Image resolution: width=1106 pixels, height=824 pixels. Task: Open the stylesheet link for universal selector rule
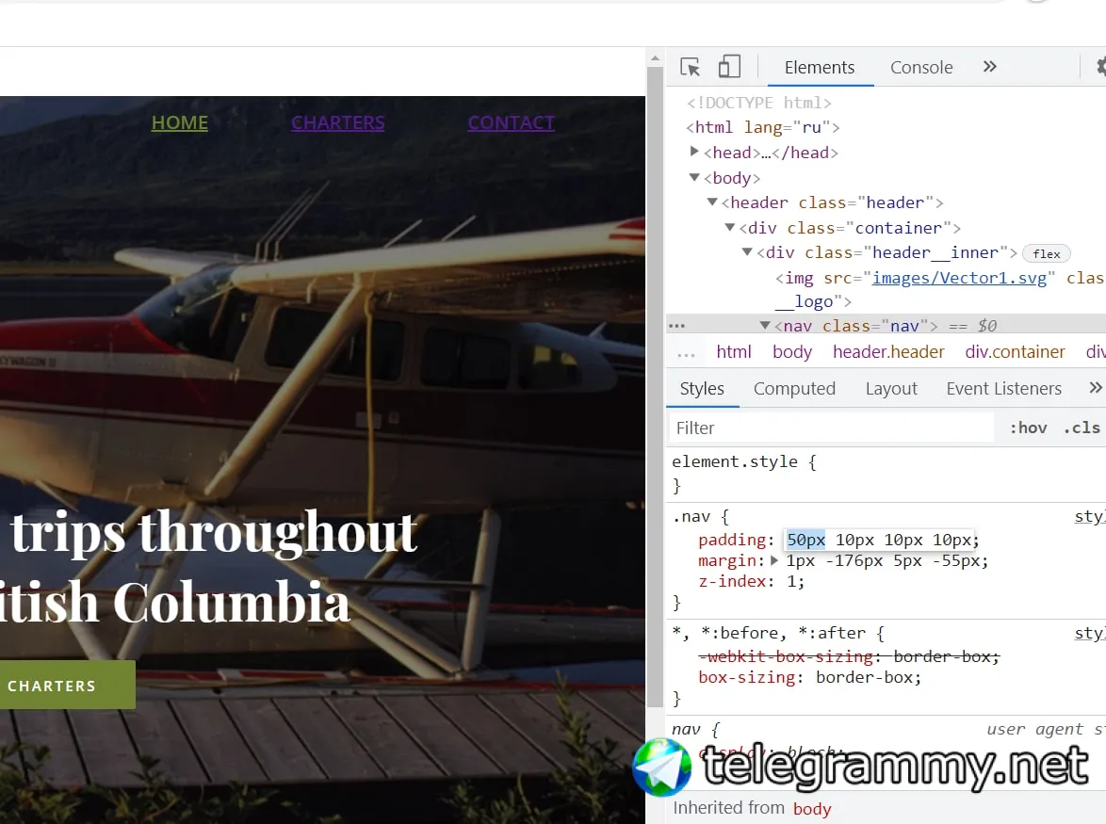coord(1090,633)
